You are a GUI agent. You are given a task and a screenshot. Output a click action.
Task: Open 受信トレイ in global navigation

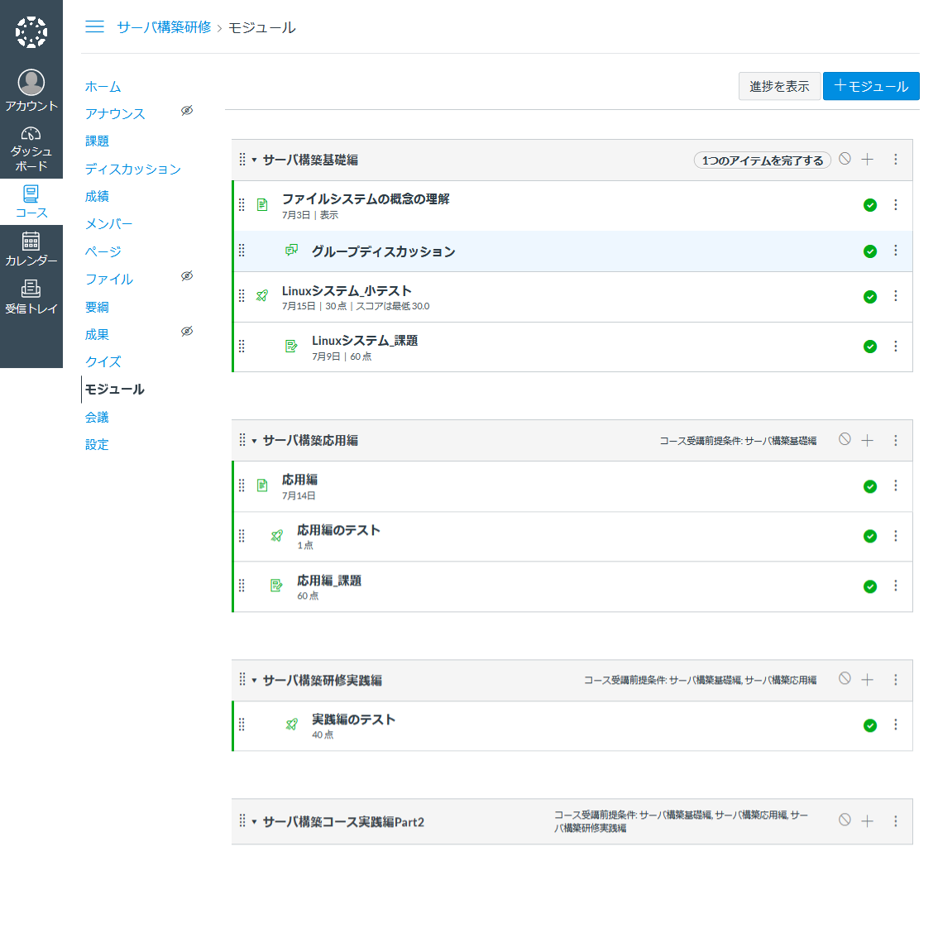coord(31,298)
